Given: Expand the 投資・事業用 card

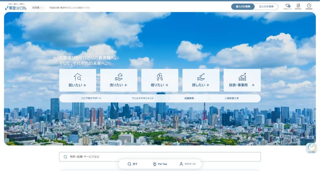Looking at the screenshot, I should pyautogui.click(x=242, y=80).
